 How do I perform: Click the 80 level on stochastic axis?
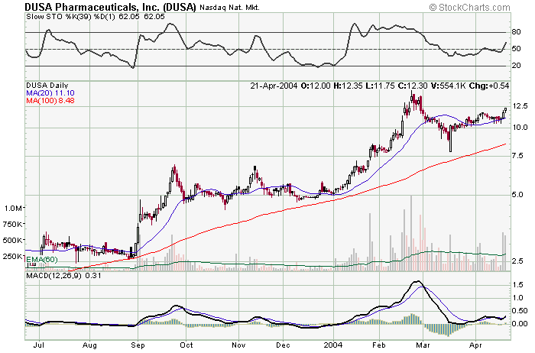pos(516,32)
